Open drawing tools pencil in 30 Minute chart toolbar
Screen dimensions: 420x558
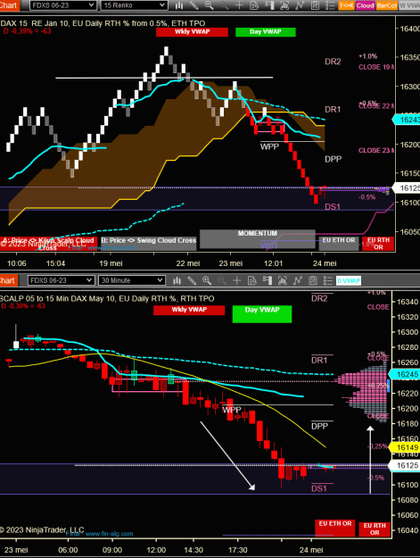pyautogui.click(x=192, y=280)
